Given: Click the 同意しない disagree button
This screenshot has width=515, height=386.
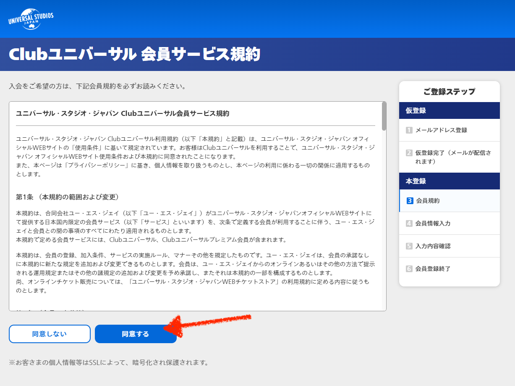Looking at the screenshot, I should point(50,334).
